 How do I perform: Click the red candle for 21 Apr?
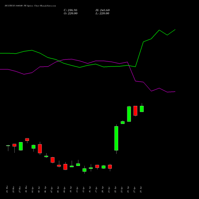click(110, 167)
